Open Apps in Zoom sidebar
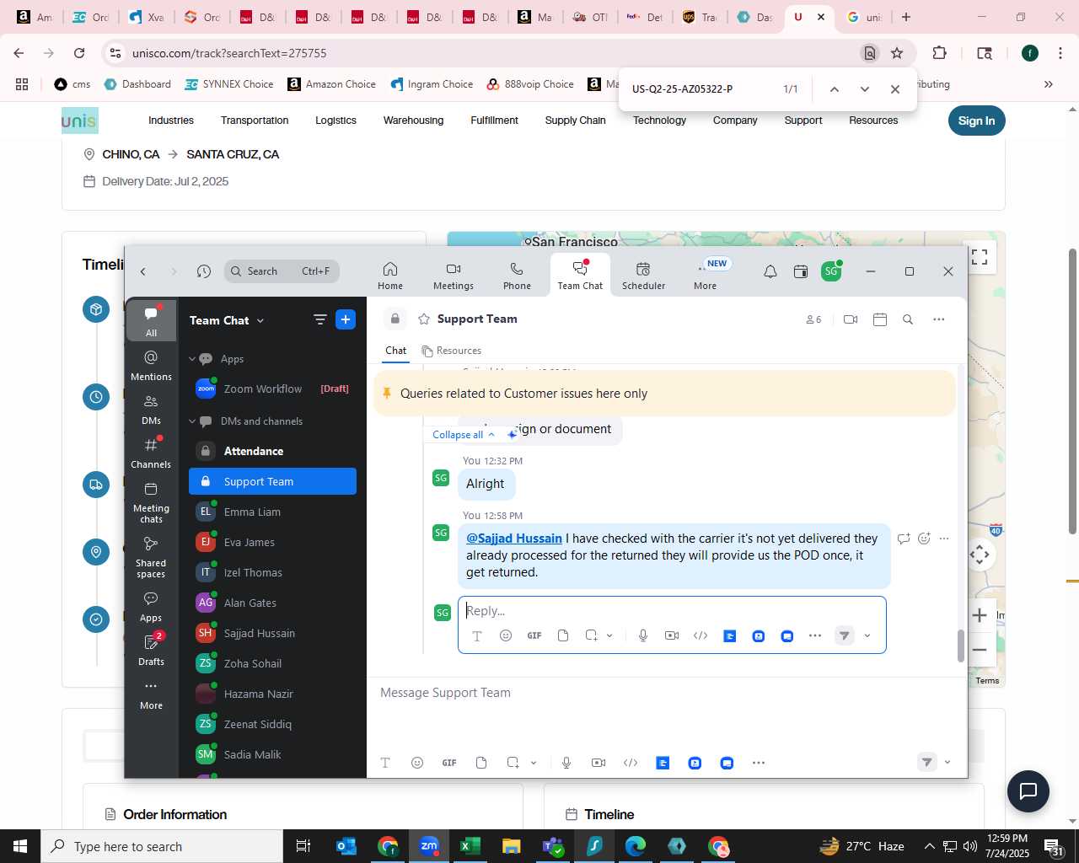Viewport: 1079px width, 863px height. pyautogui.click(x=151, y=606)
